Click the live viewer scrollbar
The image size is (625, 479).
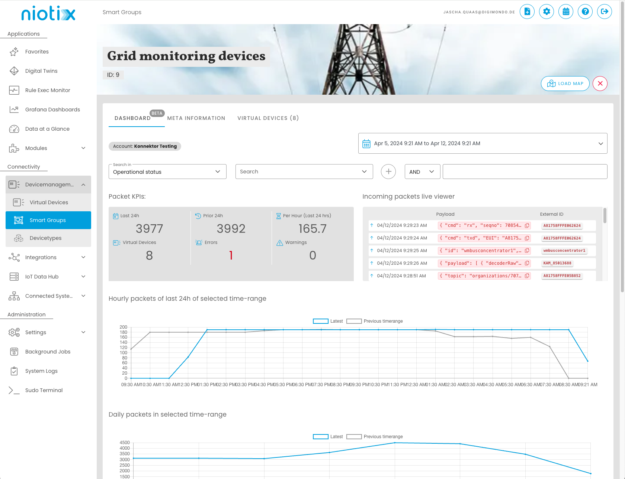click(x=605, y=216)
